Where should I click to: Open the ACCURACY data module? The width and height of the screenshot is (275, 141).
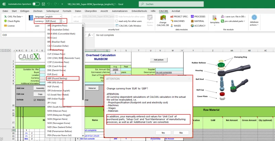pos(198,26)
